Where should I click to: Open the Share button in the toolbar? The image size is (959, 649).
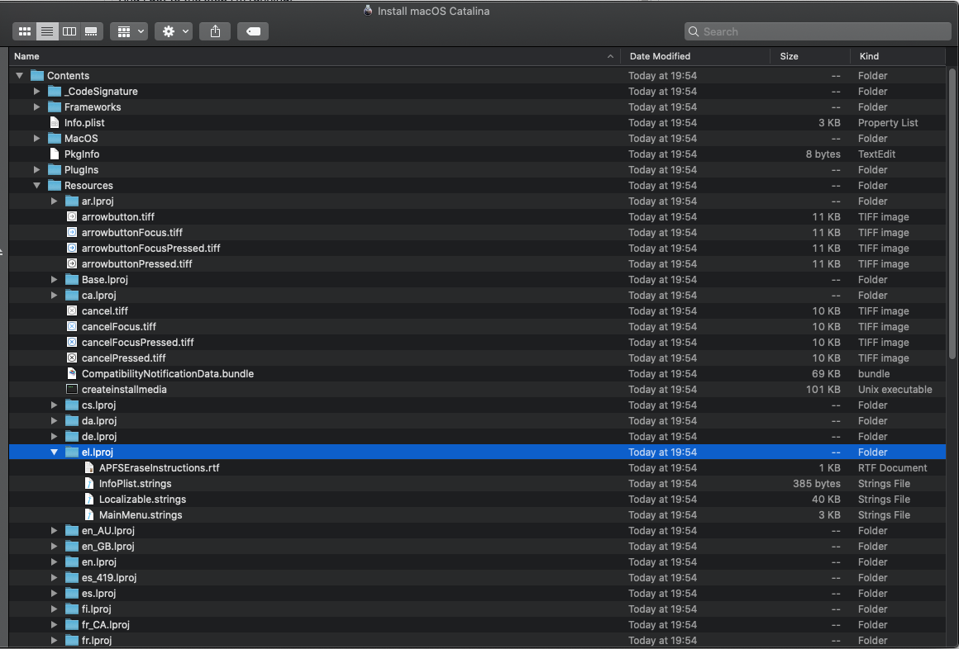pyautogui.click(x=214, y=31)
